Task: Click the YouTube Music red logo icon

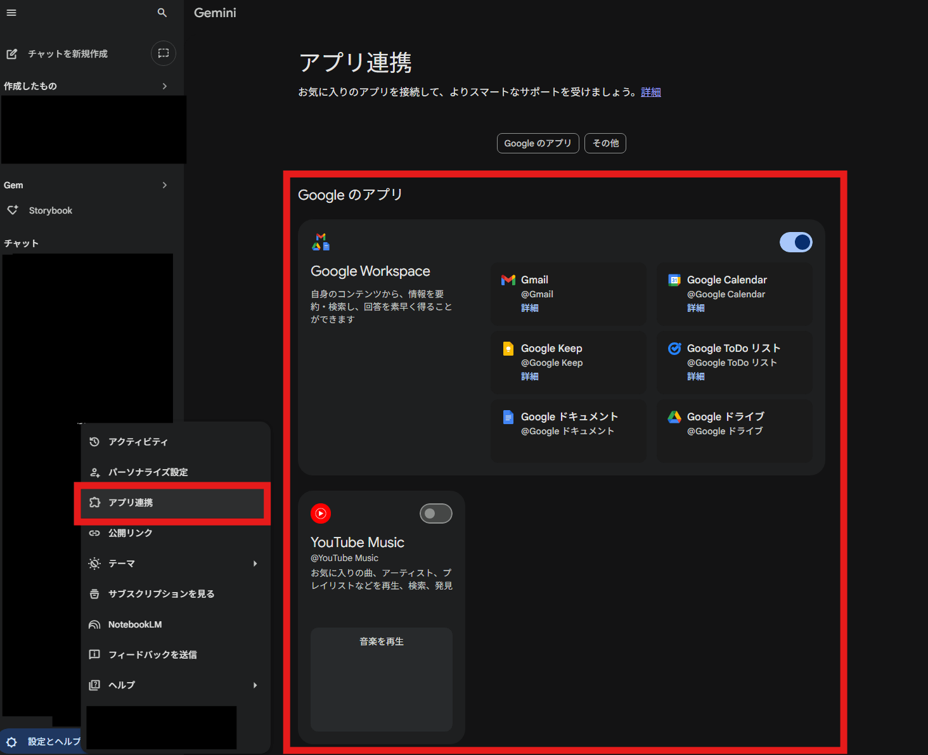Action: (x=321, y=513)
